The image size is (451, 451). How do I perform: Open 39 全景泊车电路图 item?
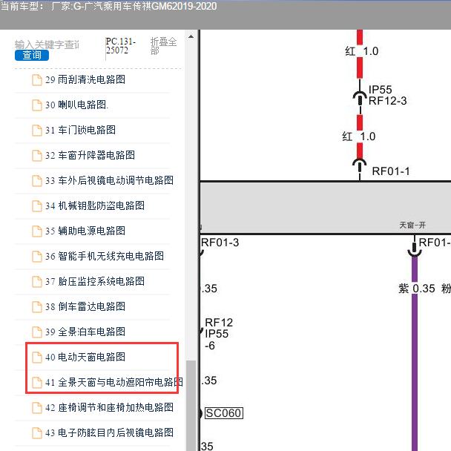pos(85,332)
